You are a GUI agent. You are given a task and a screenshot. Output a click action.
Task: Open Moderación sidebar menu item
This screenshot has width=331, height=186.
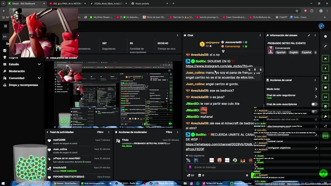[x=17, y=71]
